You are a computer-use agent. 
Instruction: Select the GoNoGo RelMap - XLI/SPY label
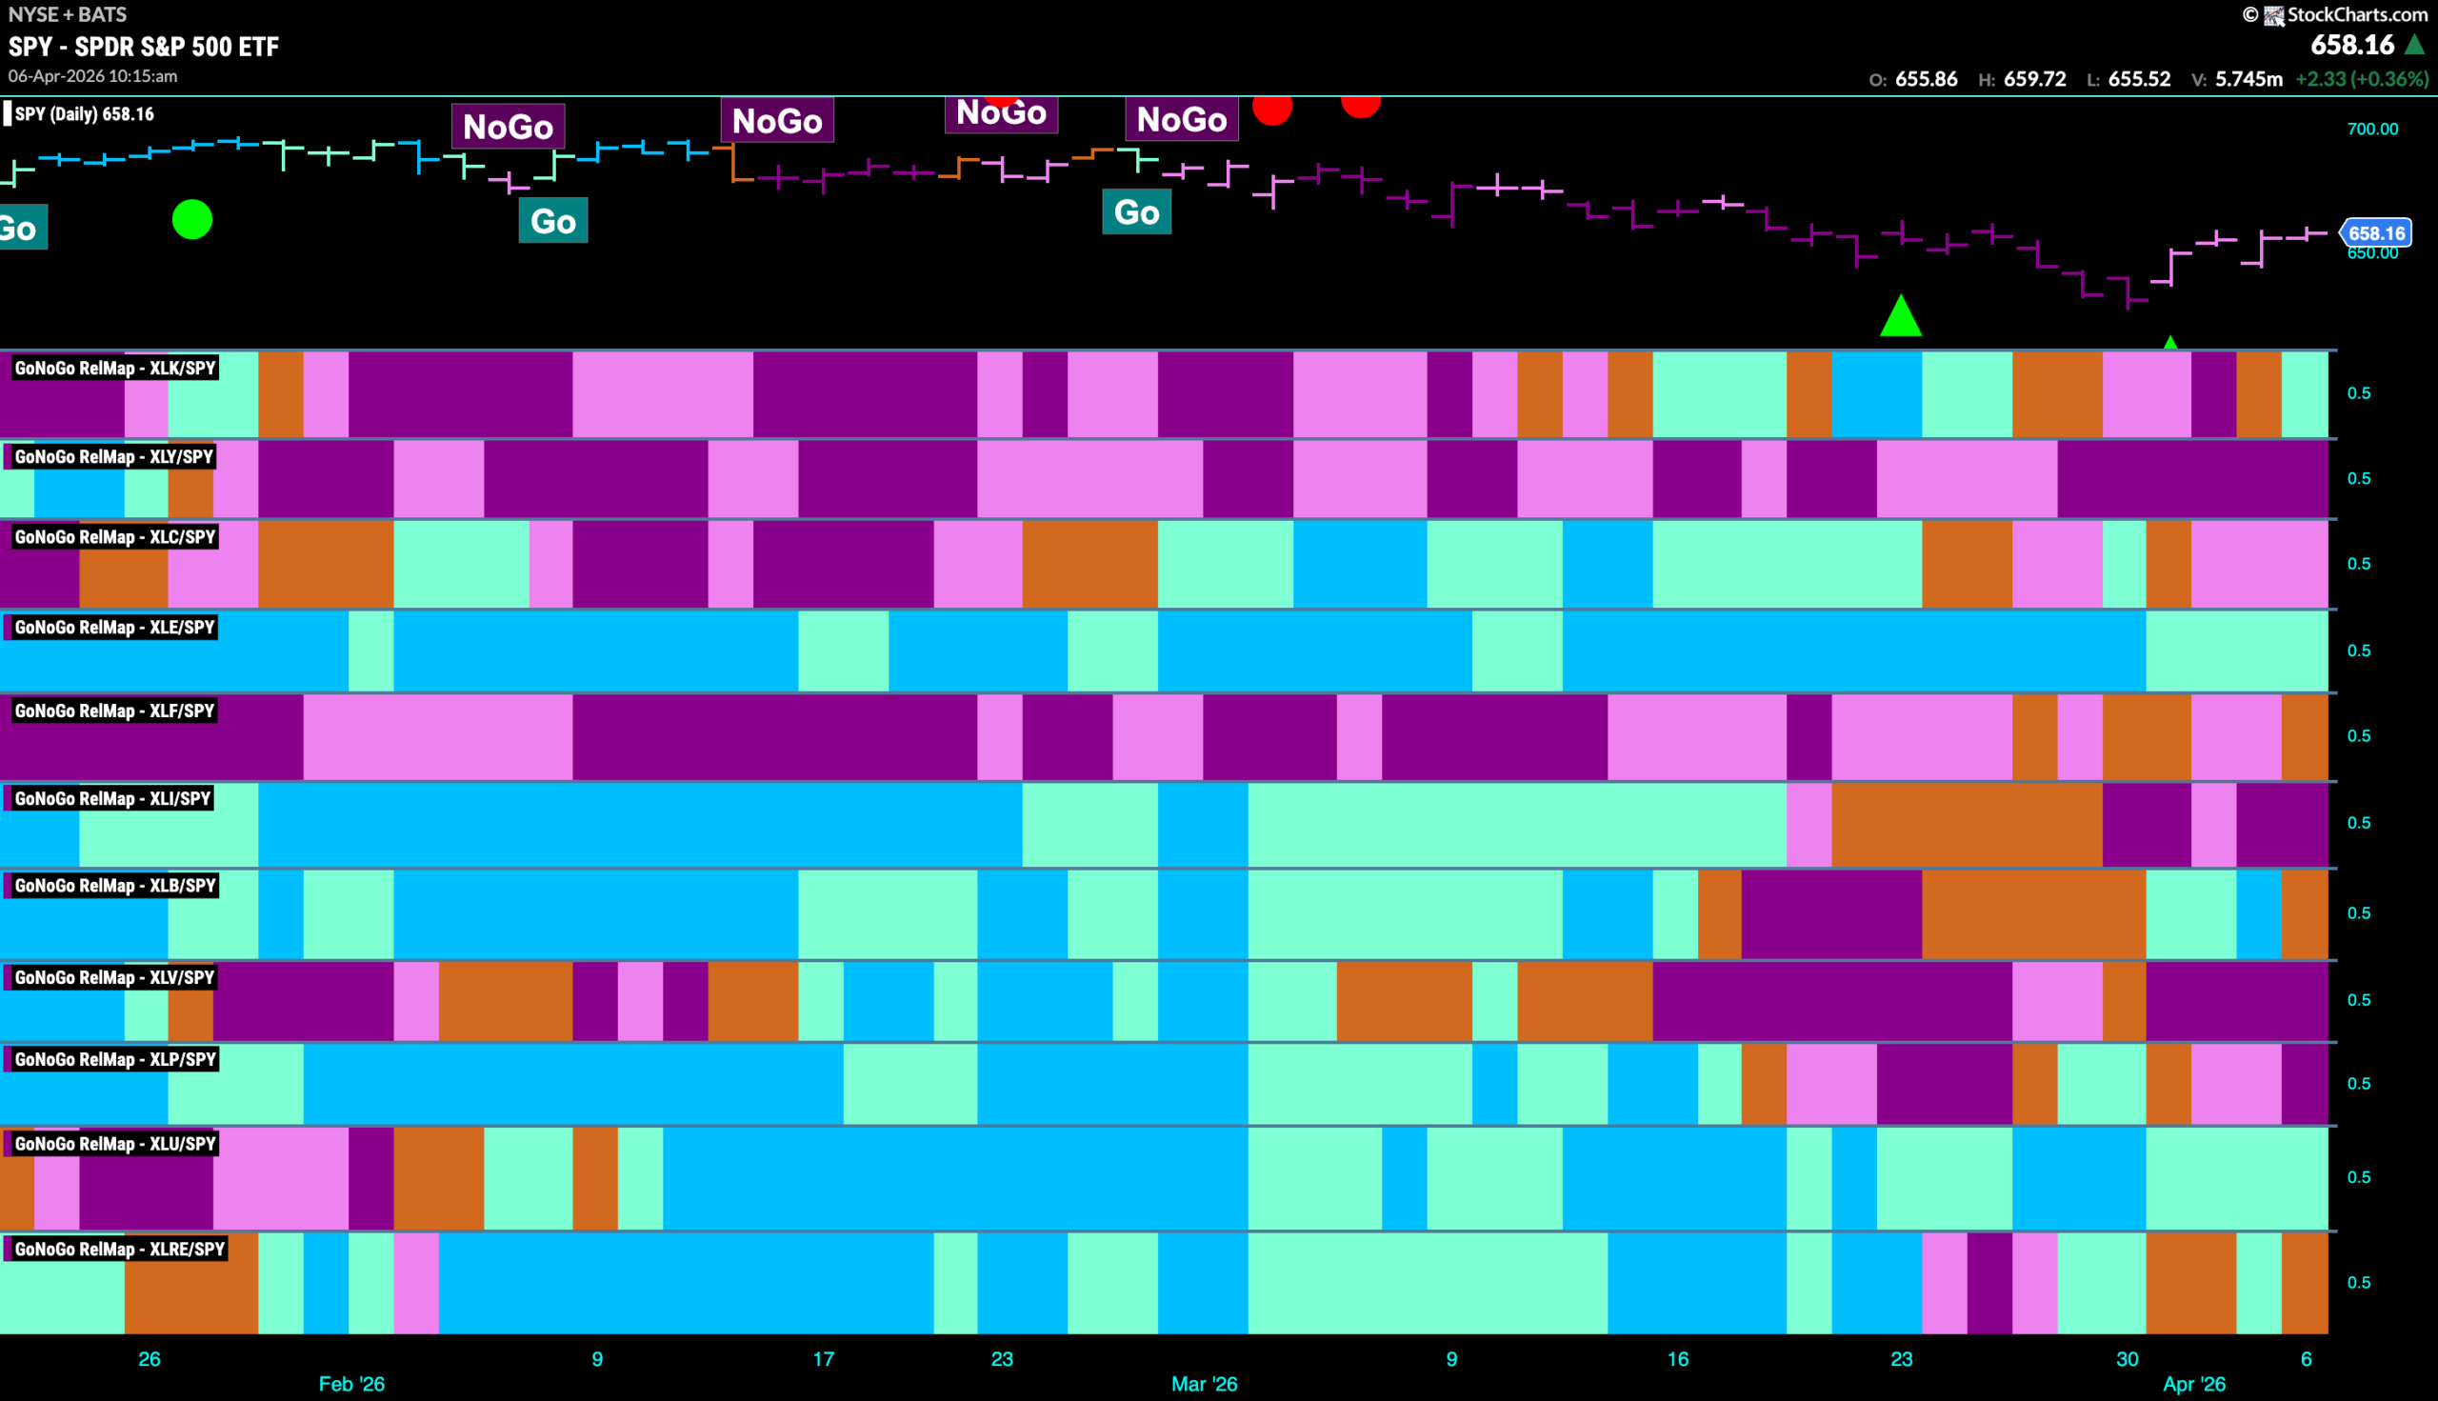(112, 799)
